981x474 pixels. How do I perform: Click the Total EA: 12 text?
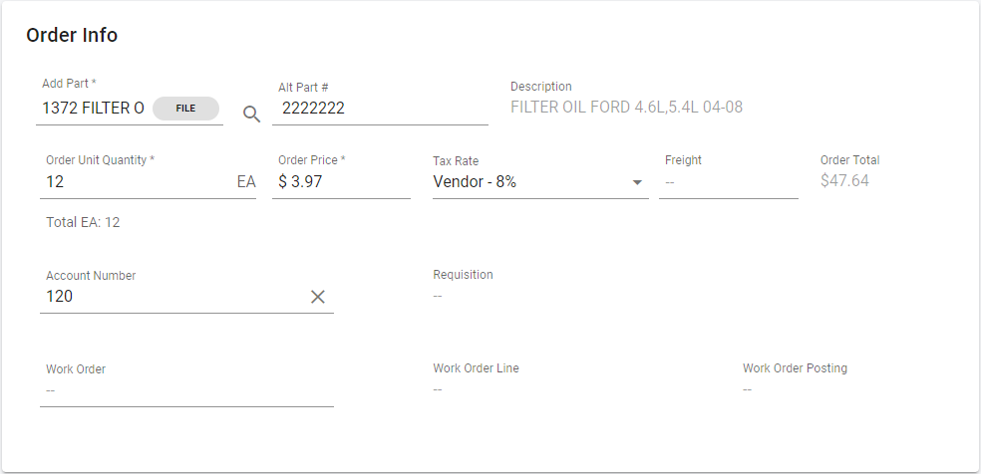[x=83, y=222]
